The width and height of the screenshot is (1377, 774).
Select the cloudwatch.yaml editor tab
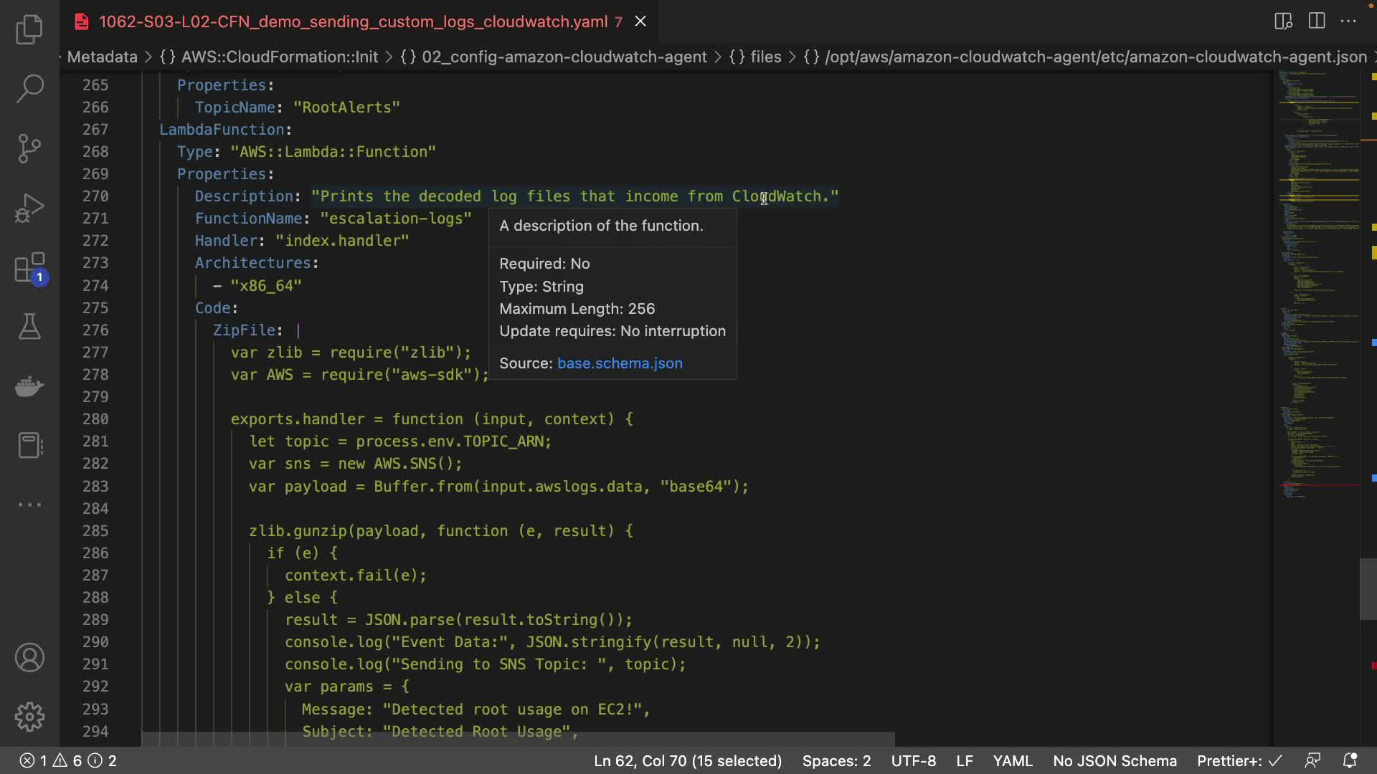point(353,21)
